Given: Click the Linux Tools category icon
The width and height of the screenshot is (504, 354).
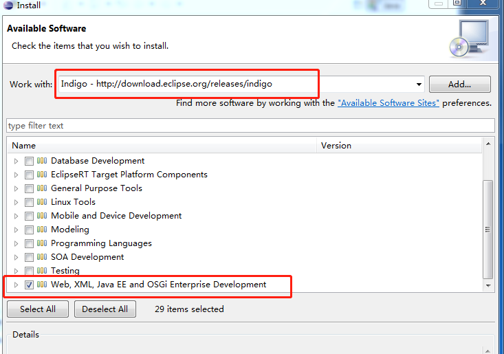Looking at the screenshot, I should pos(42,202).
